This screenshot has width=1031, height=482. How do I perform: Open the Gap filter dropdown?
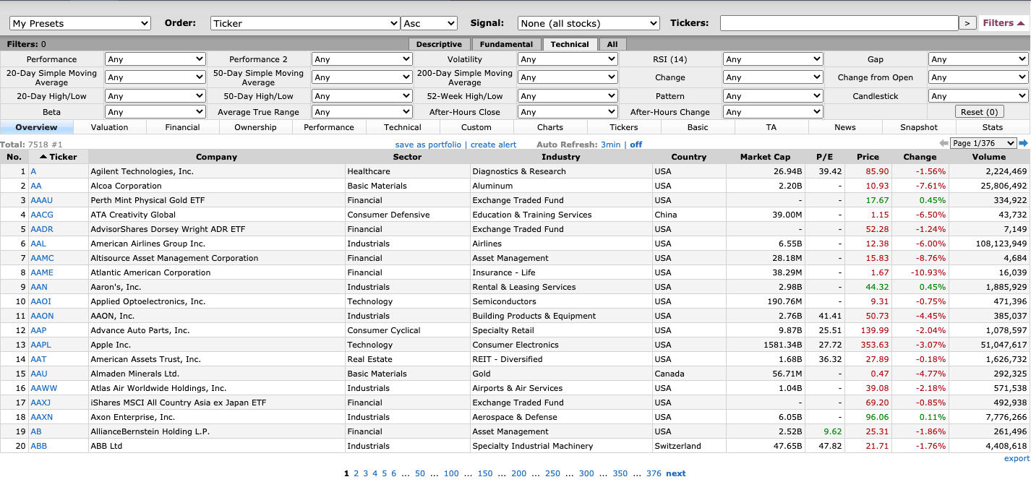(978, 59)
